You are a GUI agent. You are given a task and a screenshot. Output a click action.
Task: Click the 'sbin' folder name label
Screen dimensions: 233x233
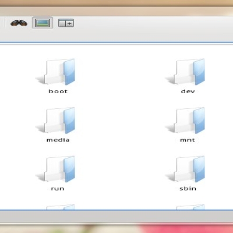(188, 188)
